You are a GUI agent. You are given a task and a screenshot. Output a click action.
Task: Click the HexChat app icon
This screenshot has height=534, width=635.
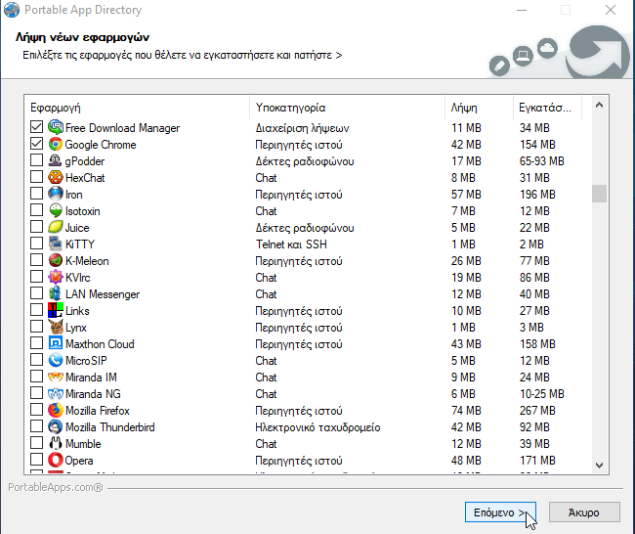point(56,178)
